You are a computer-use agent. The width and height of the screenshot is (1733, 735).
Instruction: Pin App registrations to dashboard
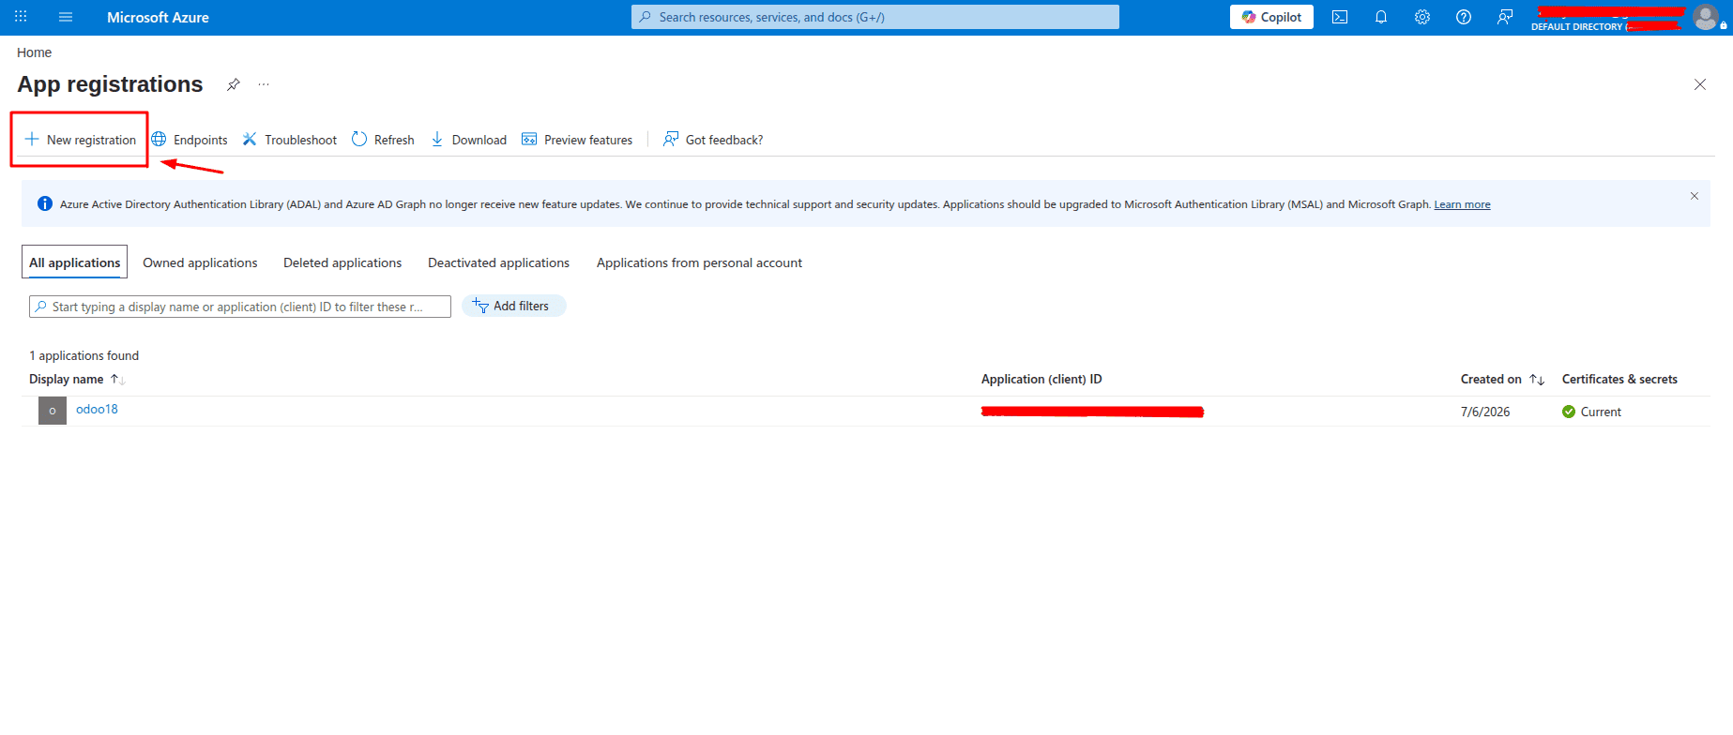[234, 84]
